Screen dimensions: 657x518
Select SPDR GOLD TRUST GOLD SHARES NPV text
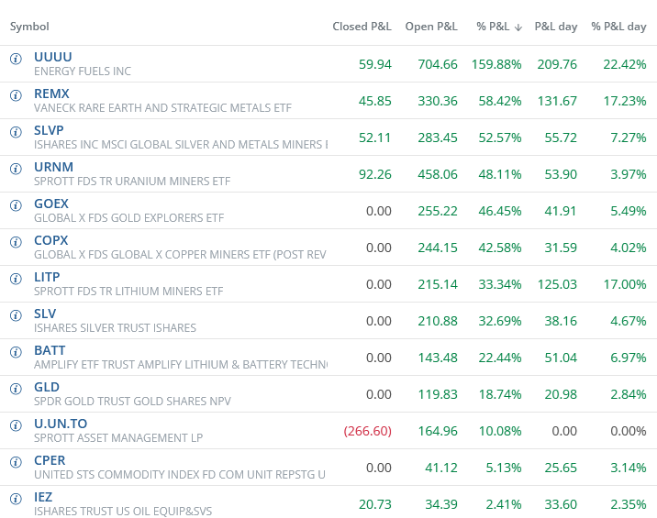click(x=132, y=402)
